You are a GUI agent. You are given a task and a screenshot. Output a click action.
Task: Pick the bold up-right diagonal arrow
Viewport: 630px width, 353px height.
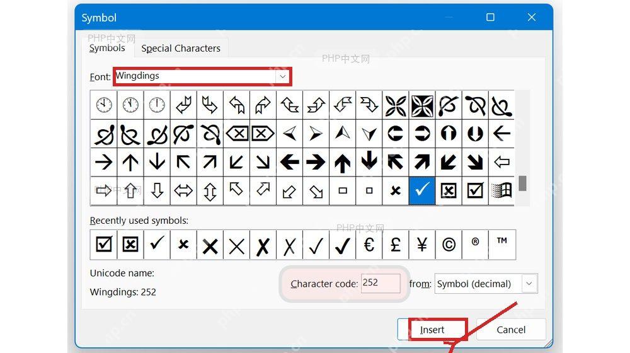click(422, 162)
